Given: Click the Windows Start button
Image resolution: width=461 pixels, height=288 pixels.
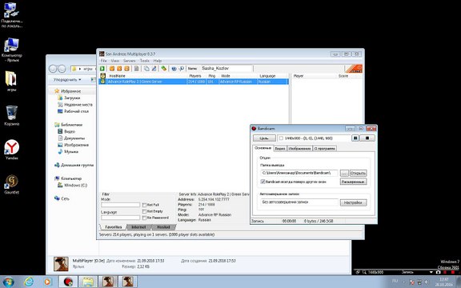Looking at the screenshot, I should click(9, 282).
